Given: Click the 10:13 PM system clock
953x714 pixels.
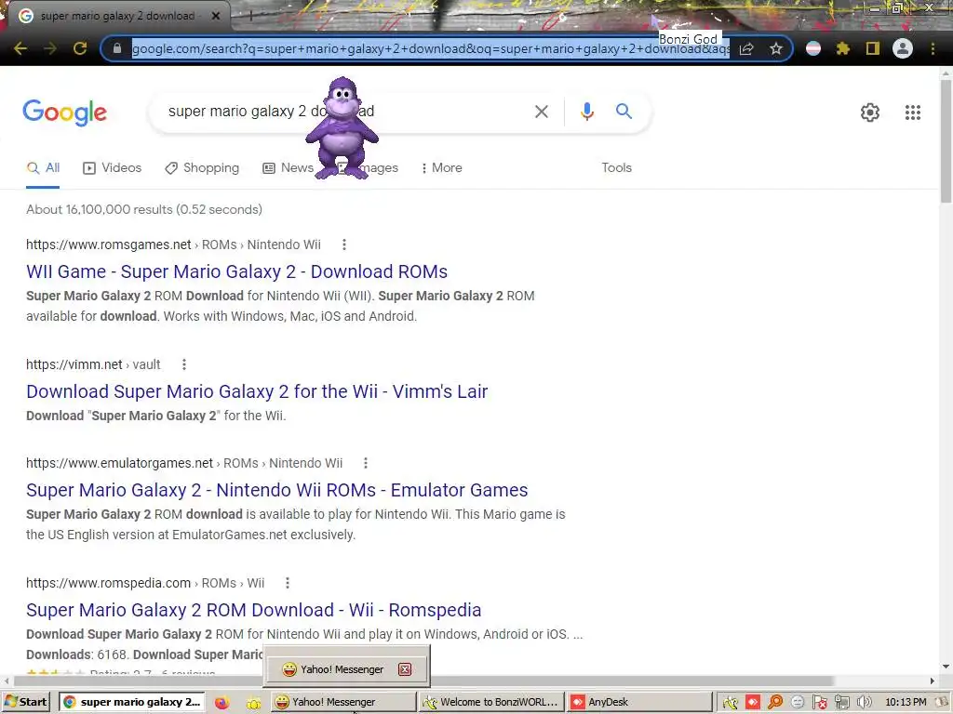Looking at the screenshot, I should click(906, 702).
